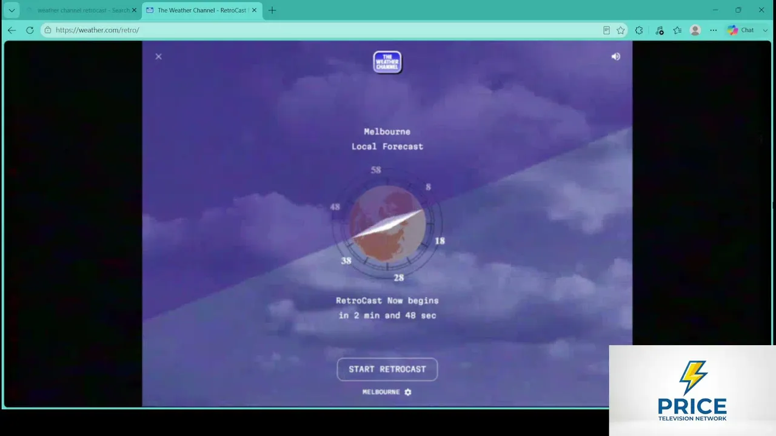
Task: Click the MELBOURNE location label at the bottom
Action: 381,392
